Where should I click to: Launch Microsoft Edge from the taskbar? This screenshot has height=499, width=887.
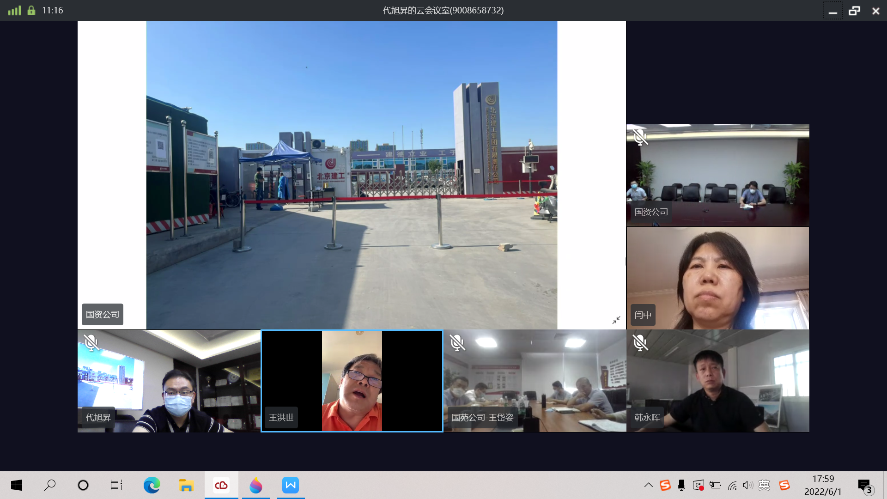click(152, 485)
